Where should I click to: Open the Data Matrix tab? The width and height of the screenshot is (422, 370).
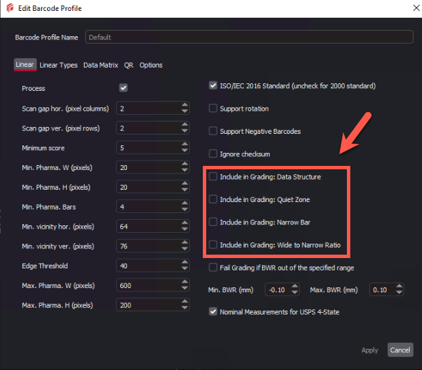[x=100, y=66]
